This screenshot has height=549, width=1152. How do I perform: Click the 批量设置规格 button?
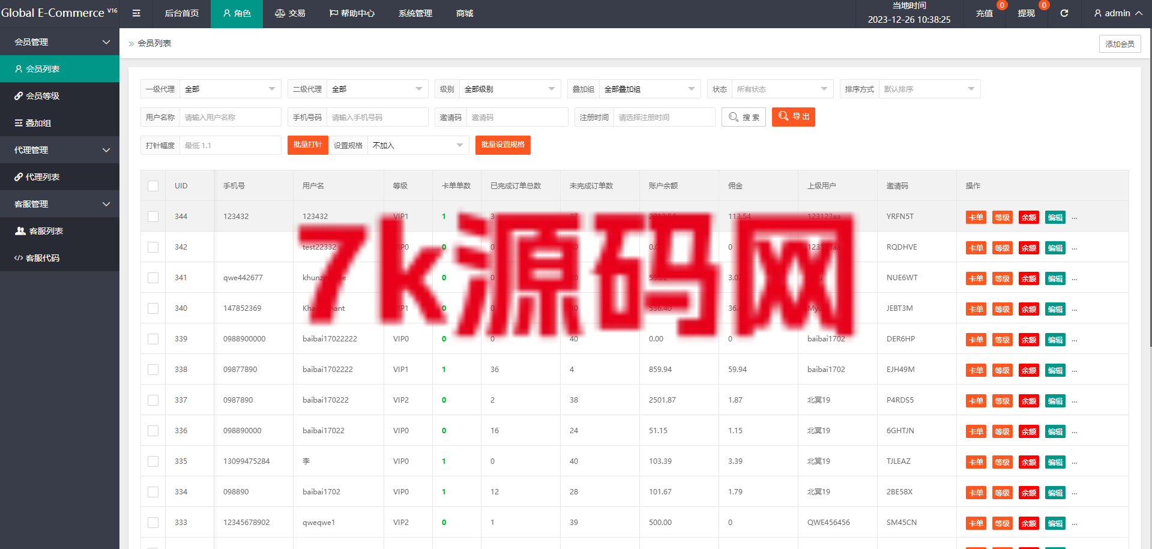tap(503, 145)
